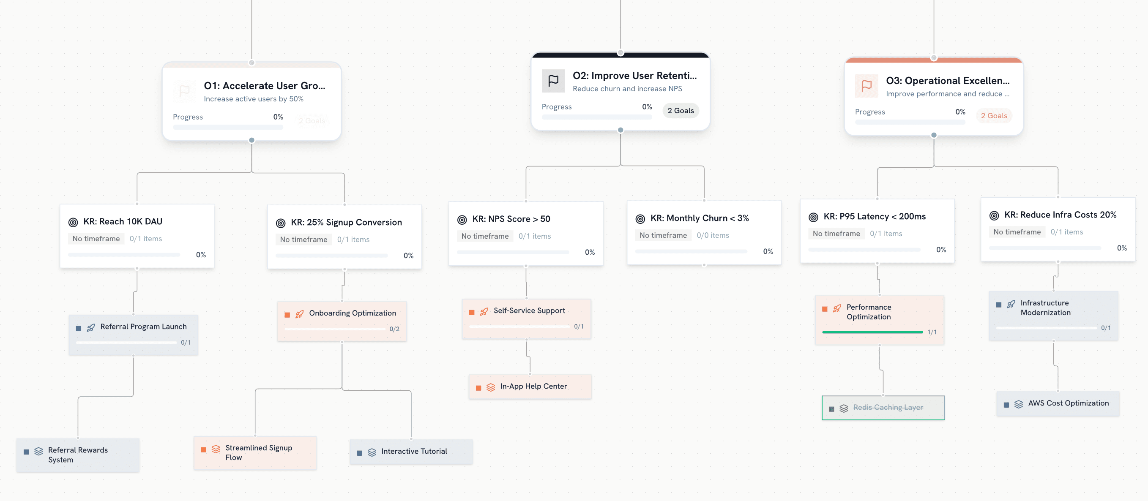Click the No timeframe tag on KR: Reach 10K DAU
The height and width of the screenshot is (501, 1148).
coord(96,239)
